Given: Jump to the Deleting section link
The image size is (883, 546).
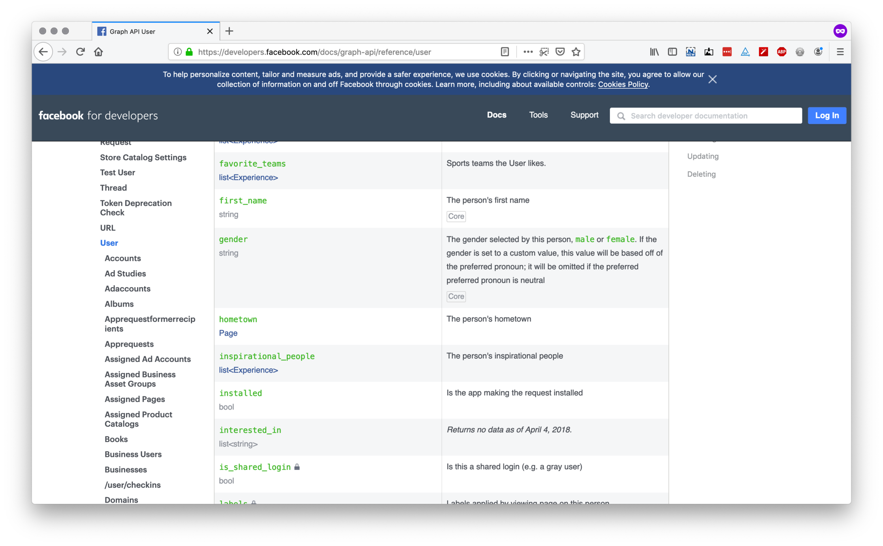Looking at the screenshot, I should tap(701, 174).
